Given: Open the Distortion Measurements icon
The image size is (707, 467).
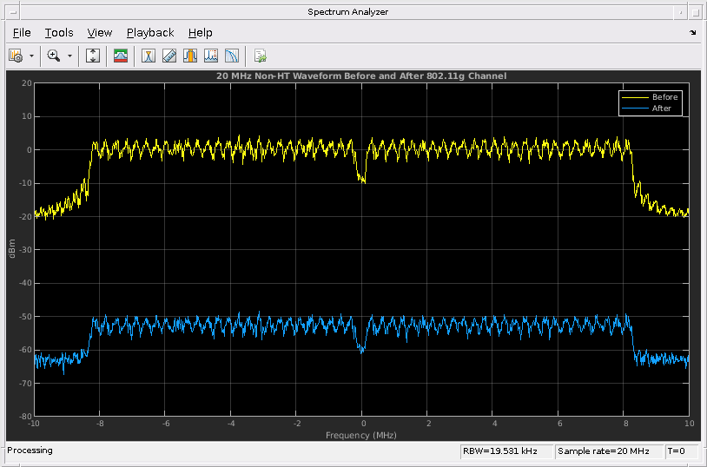Looking at the screenshot, I should 210,56.
